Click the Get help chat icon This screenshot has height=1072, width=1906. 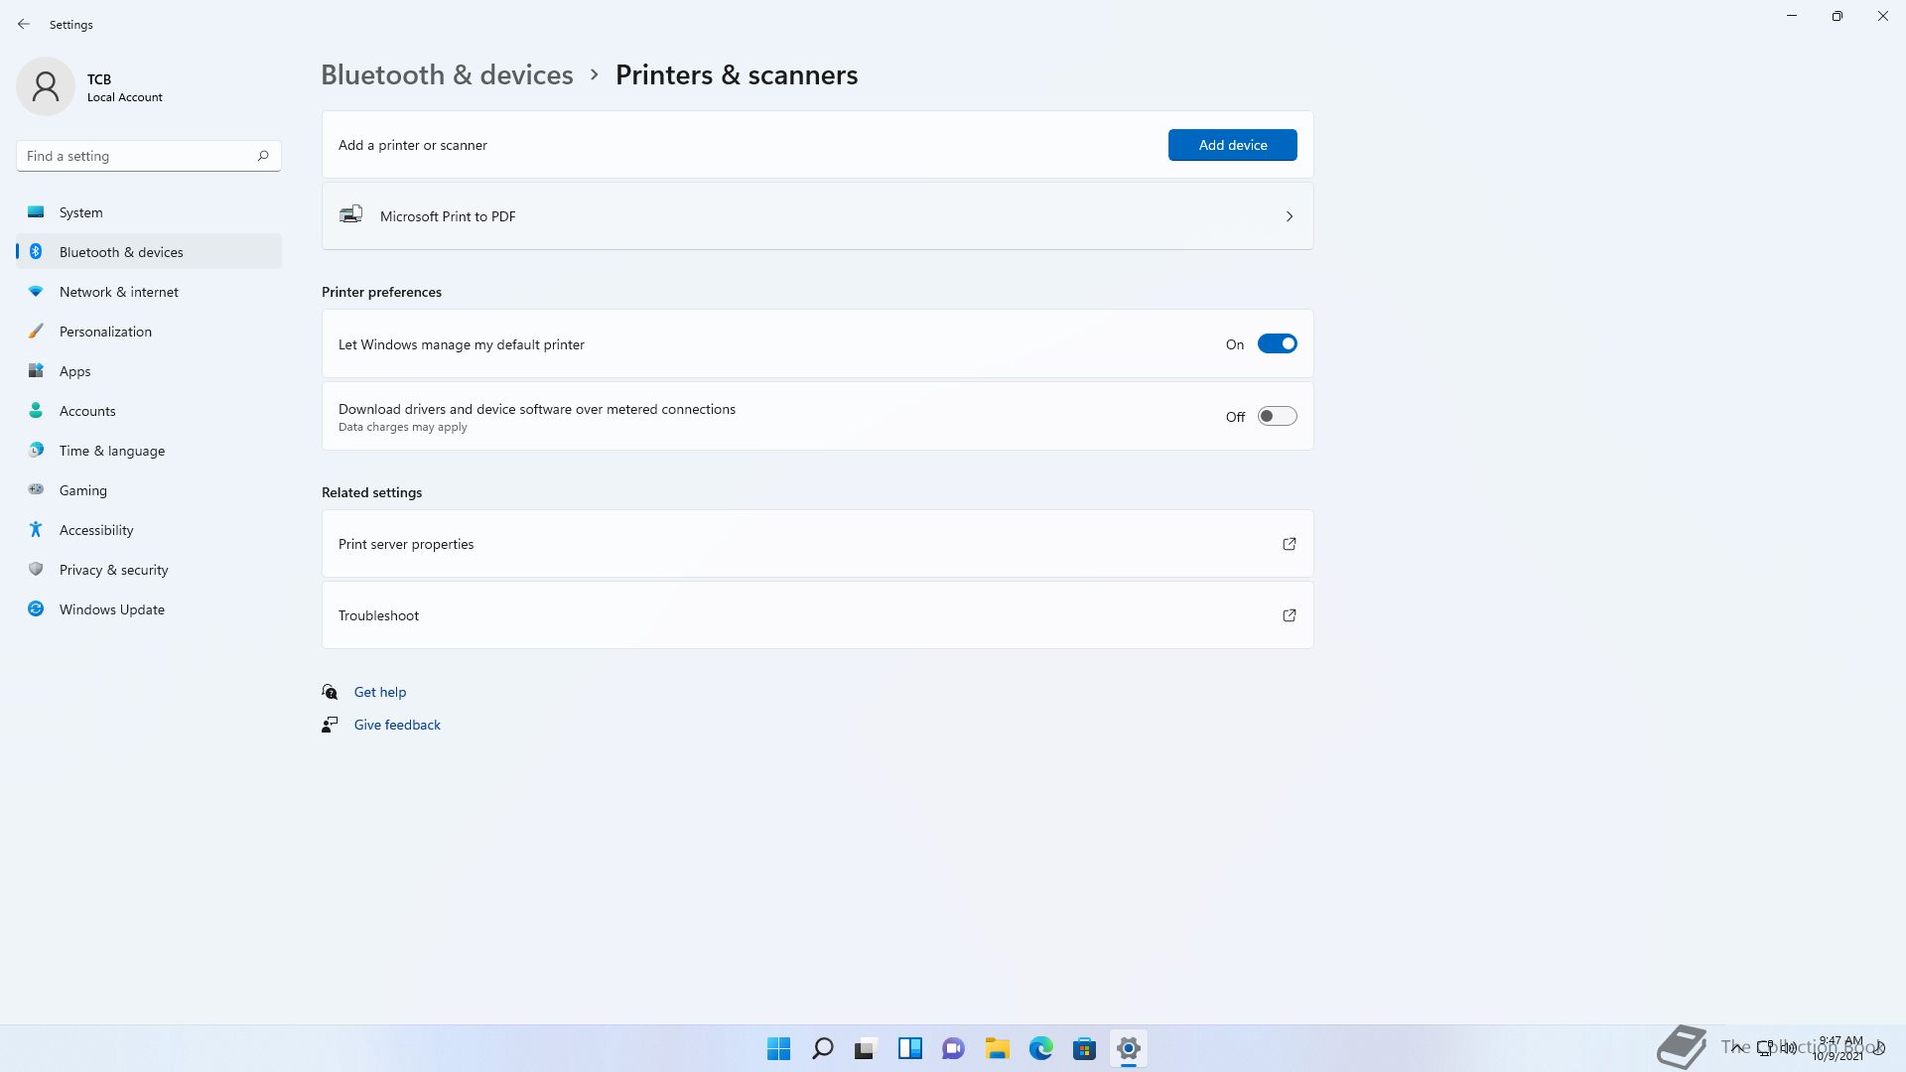click(330, 692)
